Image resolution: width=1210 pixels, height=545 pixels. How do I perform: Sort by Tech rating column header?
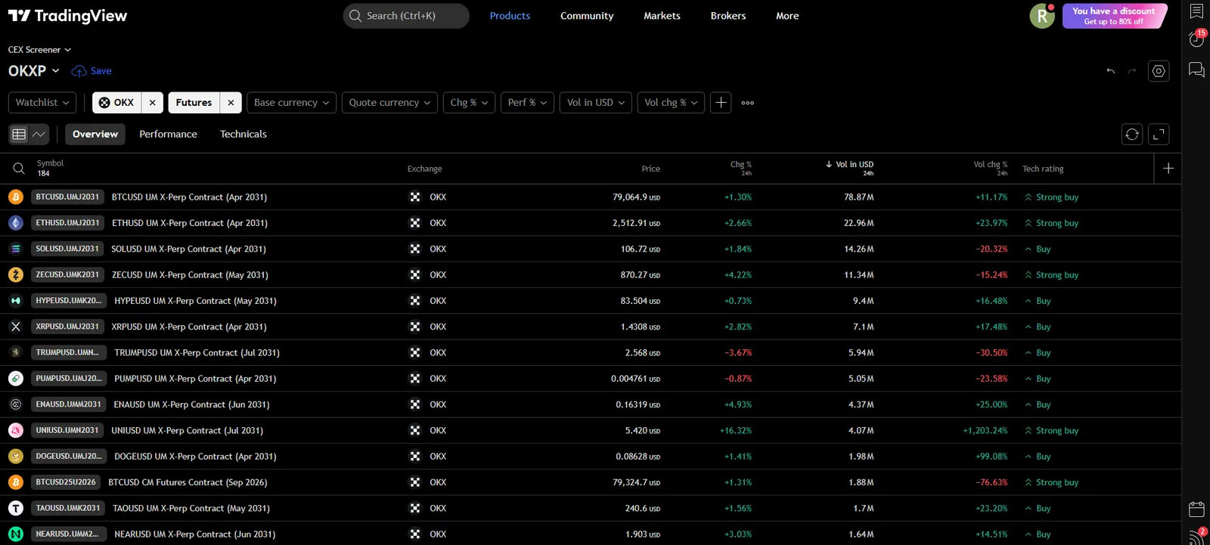click(1043, 169)
